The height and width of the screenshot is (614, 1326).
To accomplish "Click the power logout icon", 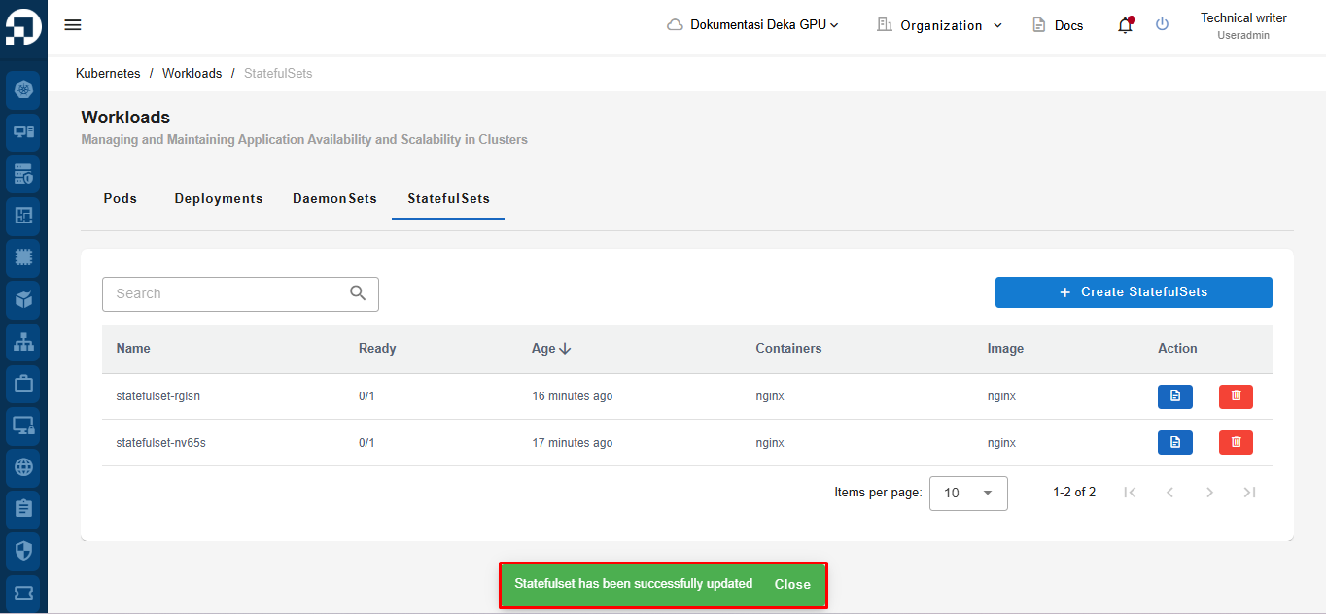I will pos(1162,25).
